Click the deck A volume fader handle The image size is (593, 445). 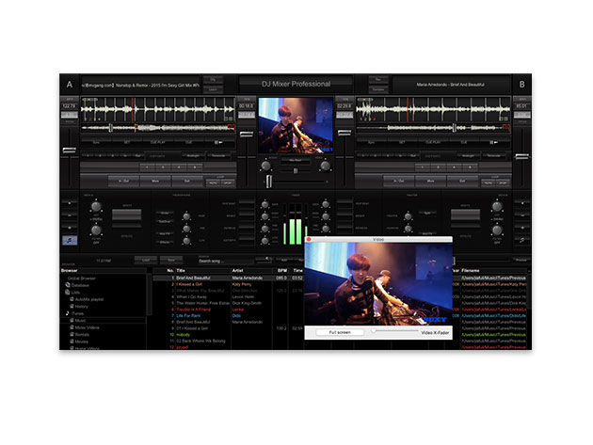(x=247, y=134)
